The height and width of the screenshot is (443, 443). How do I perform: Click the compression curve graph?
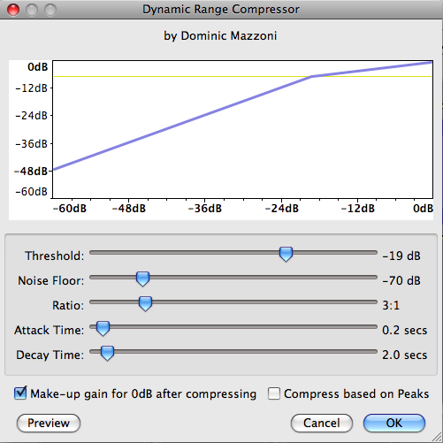click(x=242, y=129)
